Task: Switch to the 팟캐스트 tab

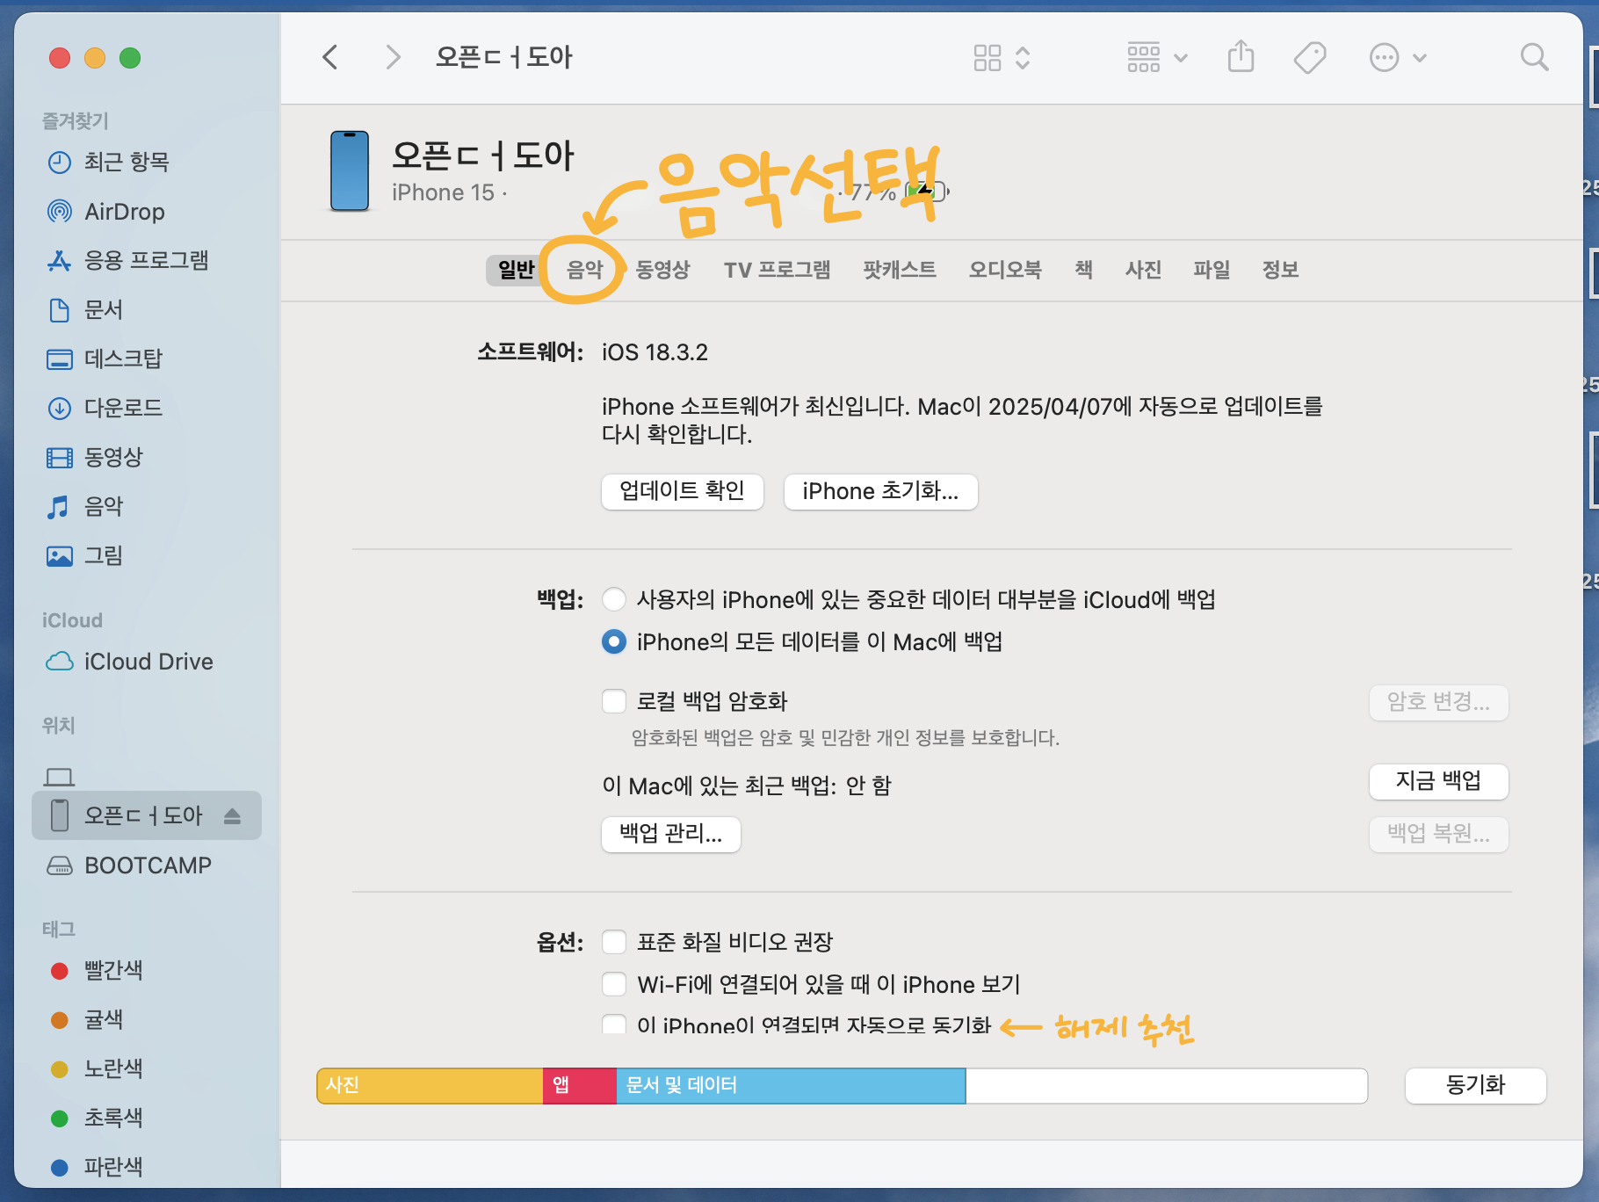Action: click(900, 270)
